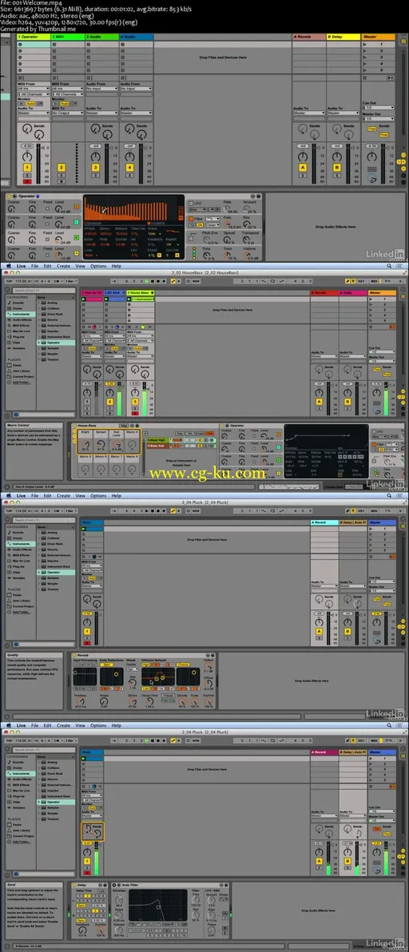
Task: Click Bright macro knob in House Bass rack
Action: [85, 446]
